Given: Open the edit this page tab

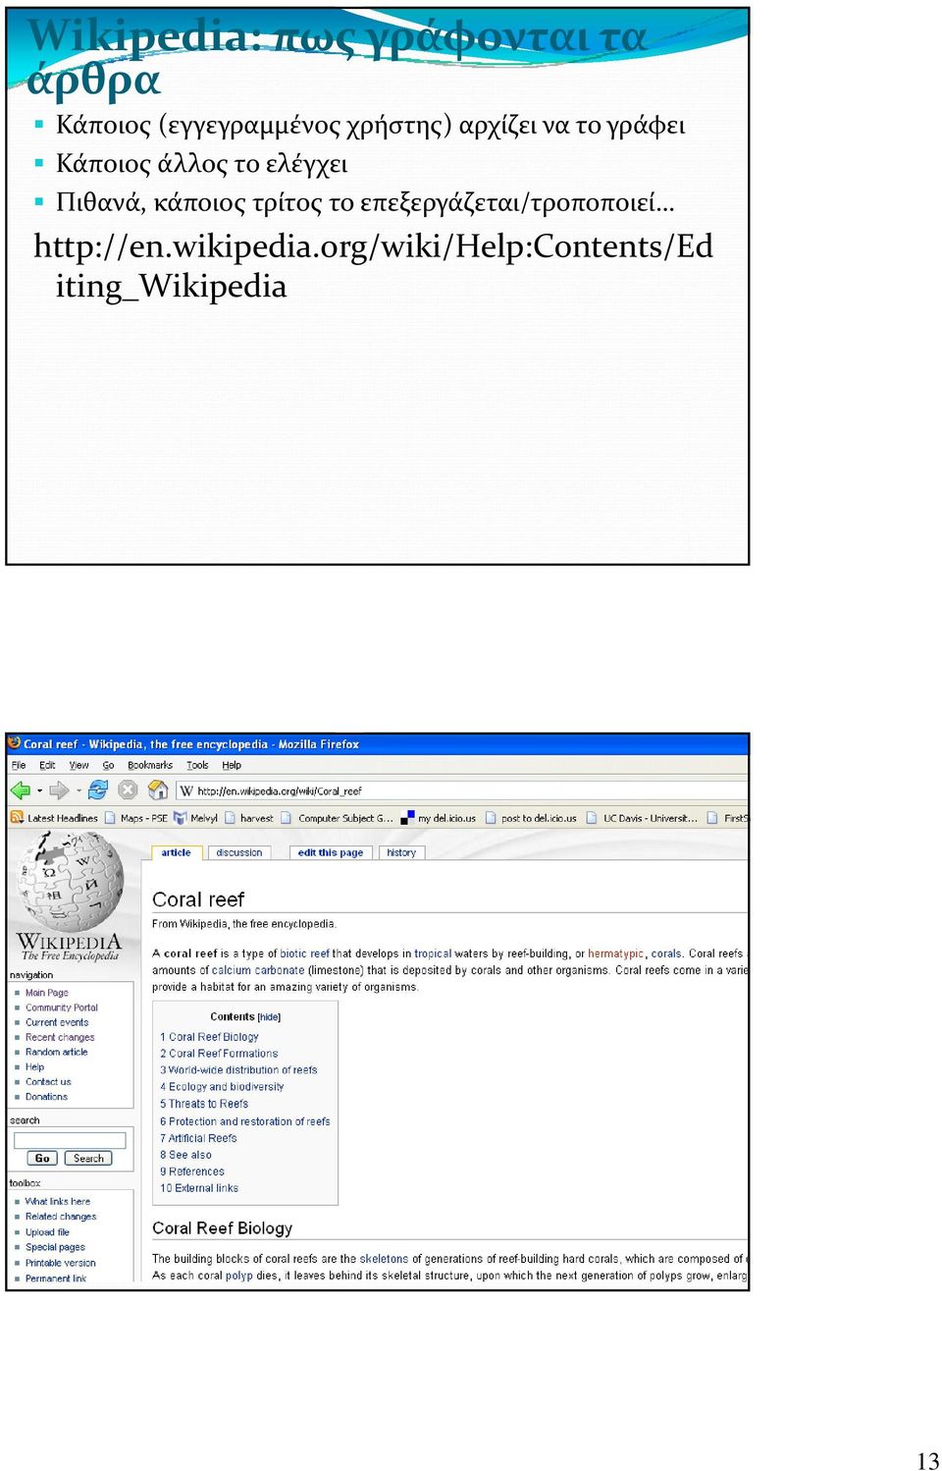Looking at the screenshot, I should tap(331, 852).
